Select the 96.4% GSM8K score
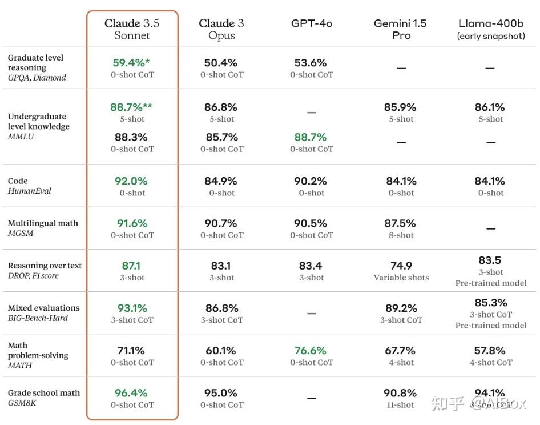Image resolution: width=540 pixels, height=425 pixels. coord(131,393)
